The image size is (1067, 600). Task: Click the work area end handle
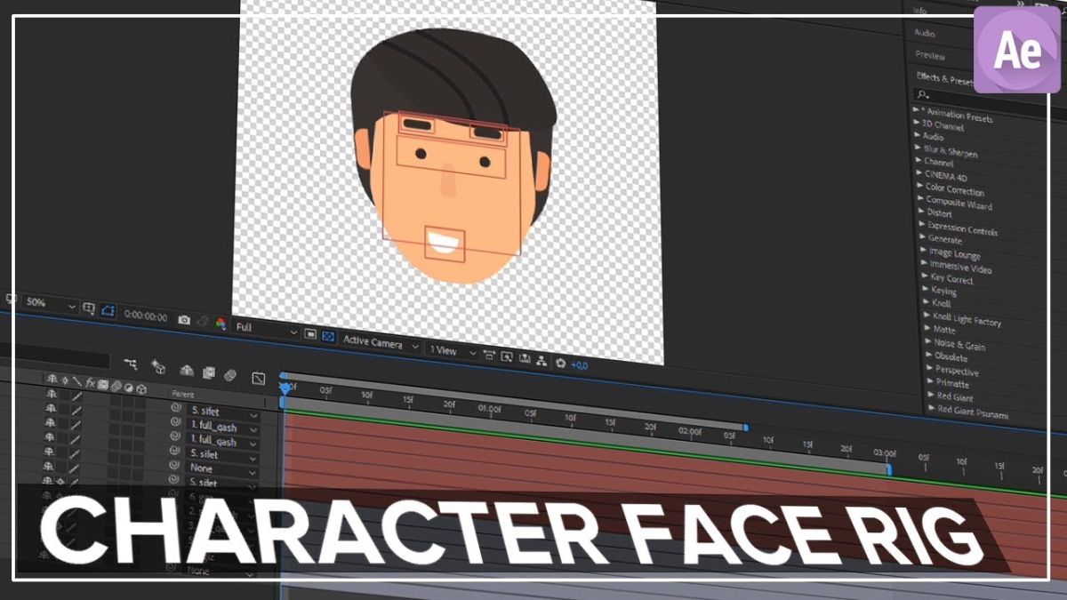[889, 468]
